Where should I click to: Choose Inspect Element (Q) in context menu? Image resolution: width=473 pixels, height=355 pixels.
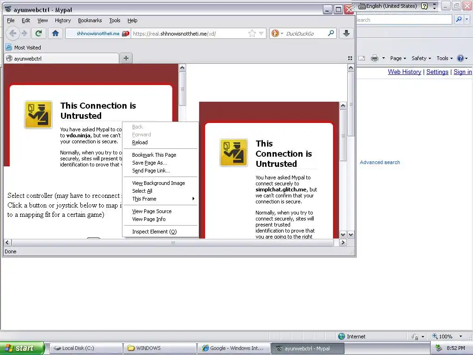click(160, 232)
